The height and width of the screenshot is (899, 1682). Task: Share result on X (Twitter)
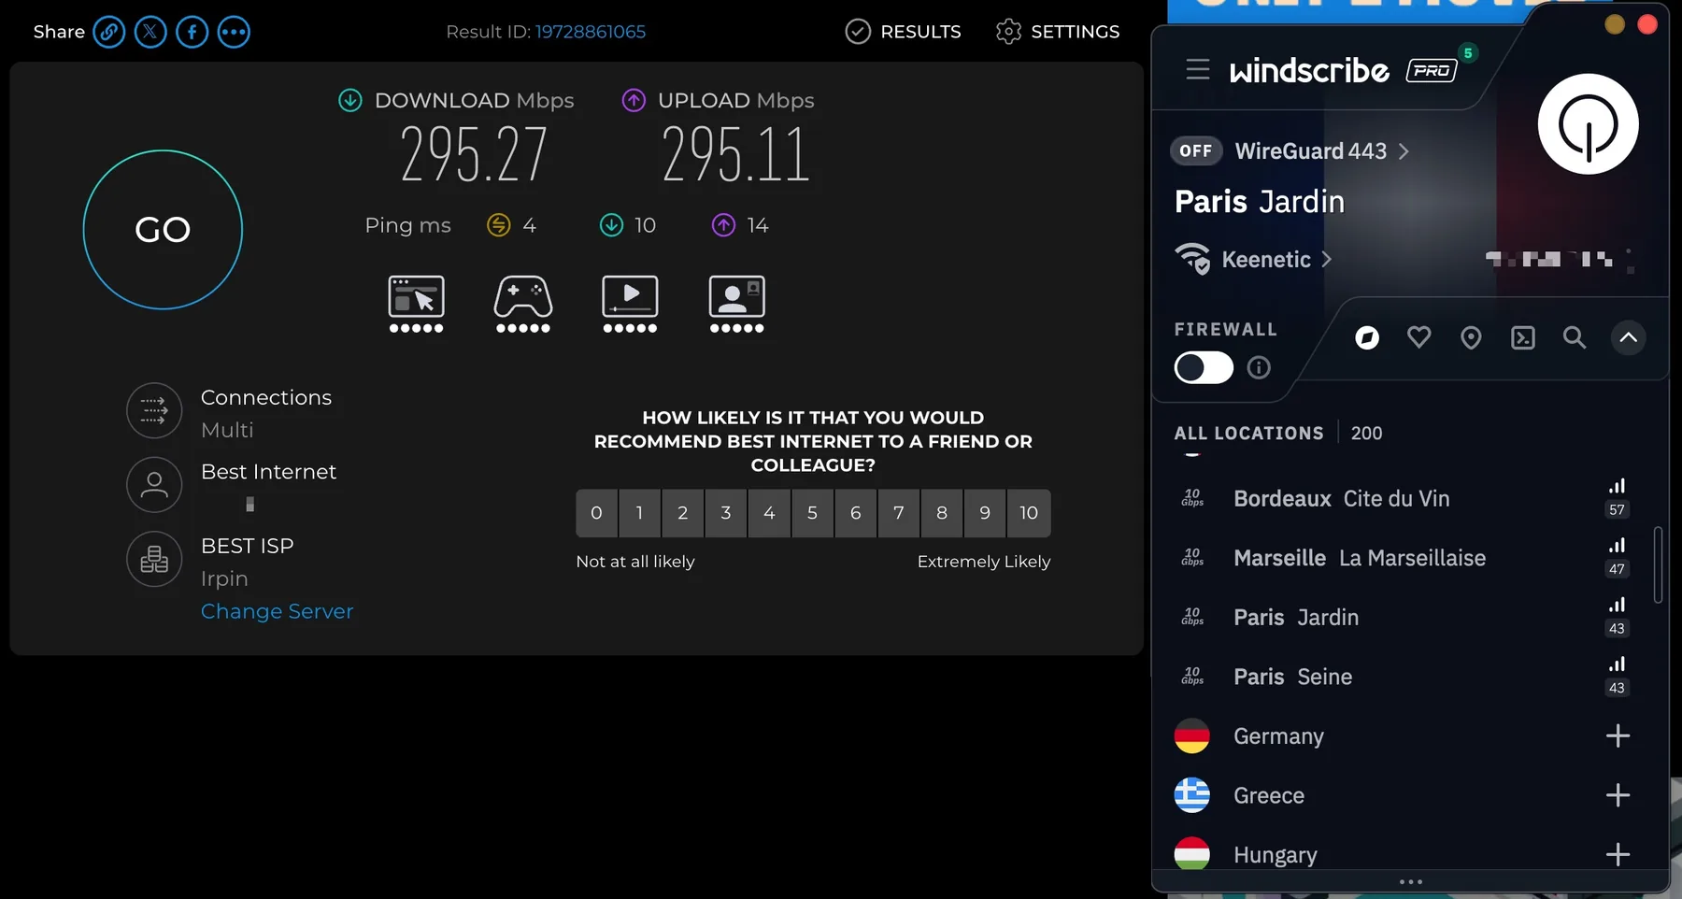coord(150,32)
